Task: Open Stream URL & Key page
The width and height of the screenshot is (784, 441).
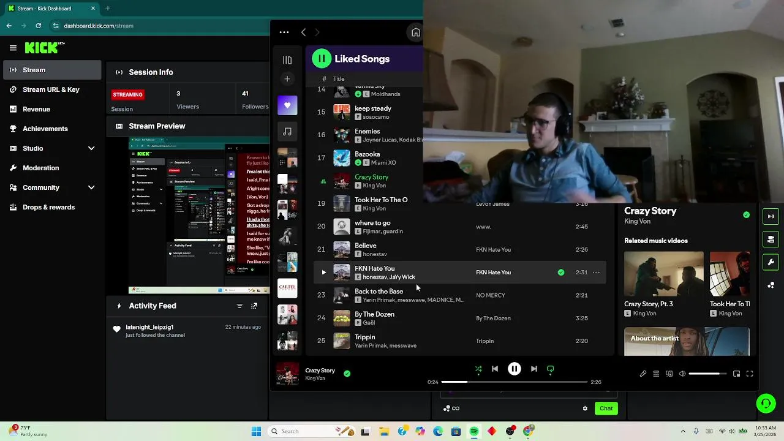Action: (52, 89)
